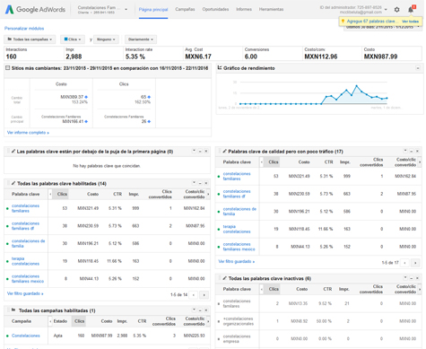Open the Diariamente interval dropdown
The image size is (426, 349).
[141, 39]
